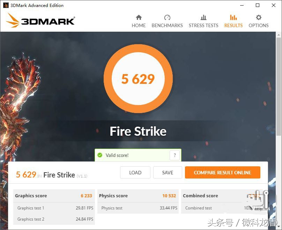Click the Results orange bars icon
This screenshot has width=282, height=230.
(233, 17)
